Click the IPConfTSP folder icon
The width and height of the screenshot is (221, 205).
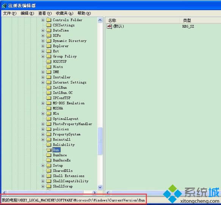[49, 98]
